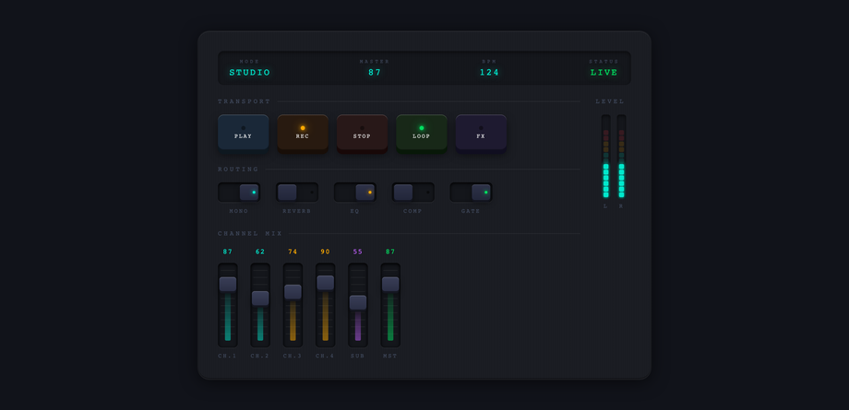
Task: Click the left channel level meter
Action: click(606, 157)
